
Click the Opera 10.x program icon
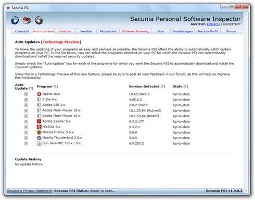(x=39, y=94)
